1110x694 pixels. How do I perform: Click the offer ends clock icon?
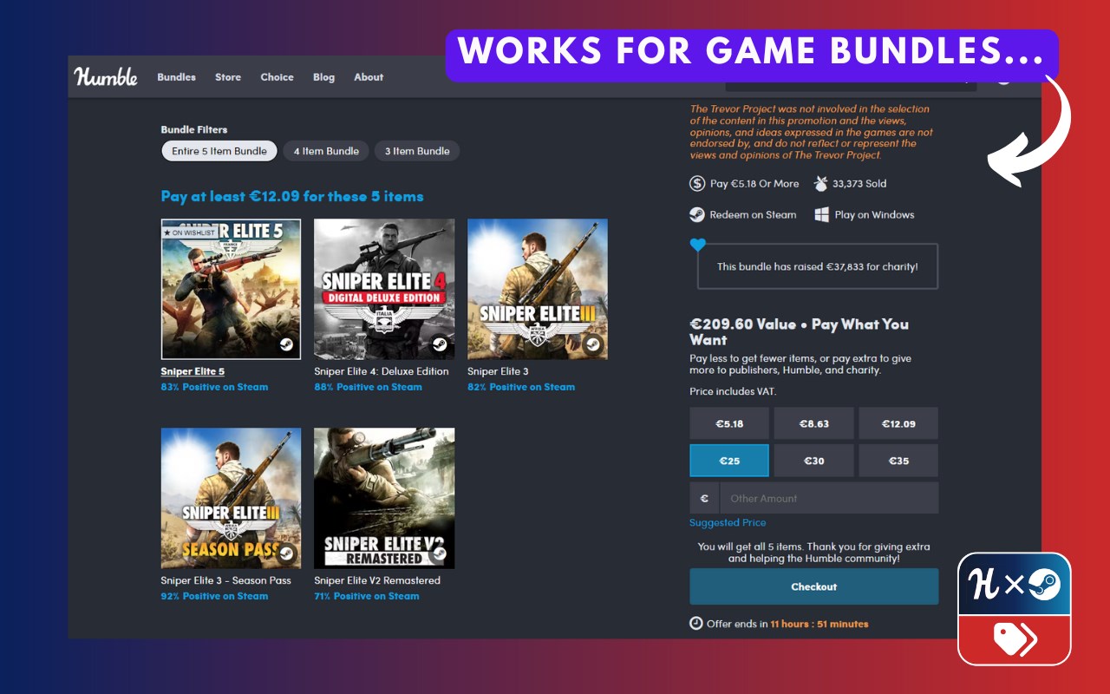(x=695, y=624)
